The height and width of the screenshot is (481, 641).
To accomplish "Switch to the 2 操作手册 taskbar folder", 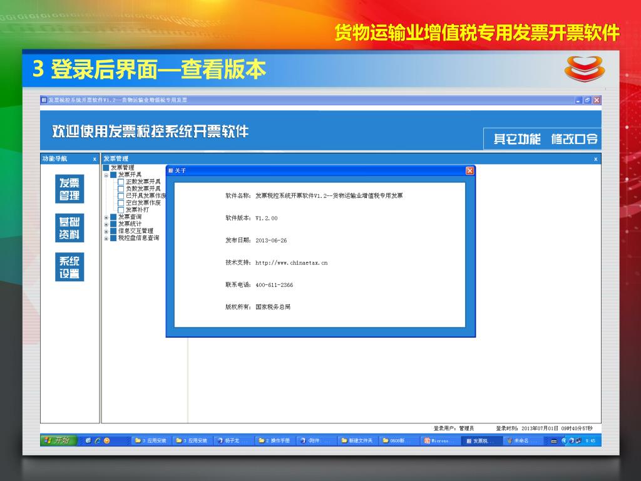I will (275, 440).
